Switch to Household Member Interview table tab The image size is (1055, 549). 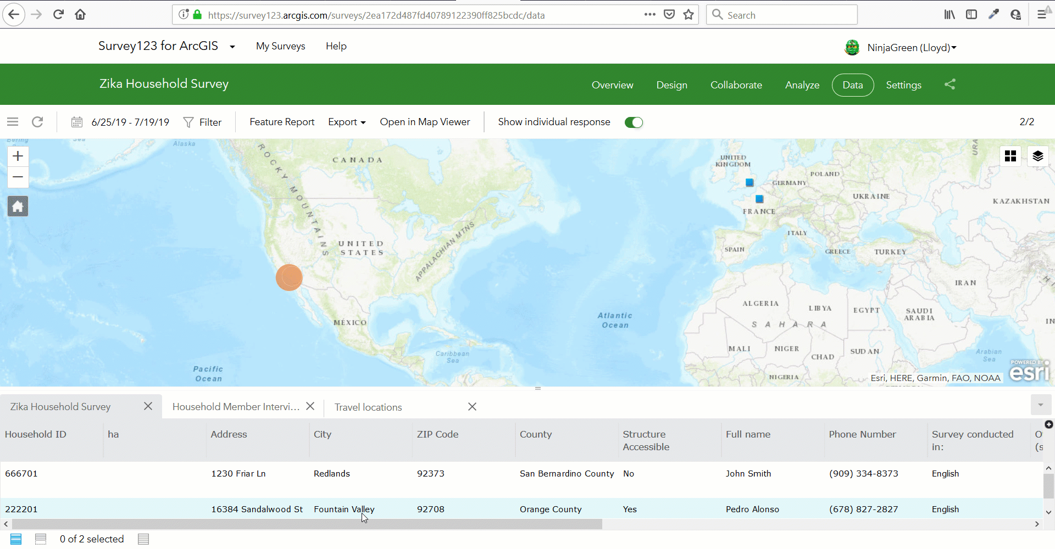pyautogui.click(x=236, y=407)
